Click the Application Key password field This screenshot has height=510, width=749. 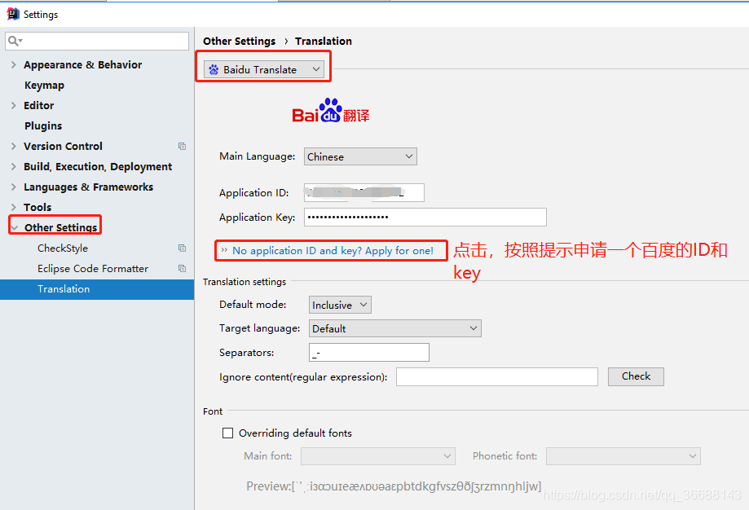coord(425,218)
